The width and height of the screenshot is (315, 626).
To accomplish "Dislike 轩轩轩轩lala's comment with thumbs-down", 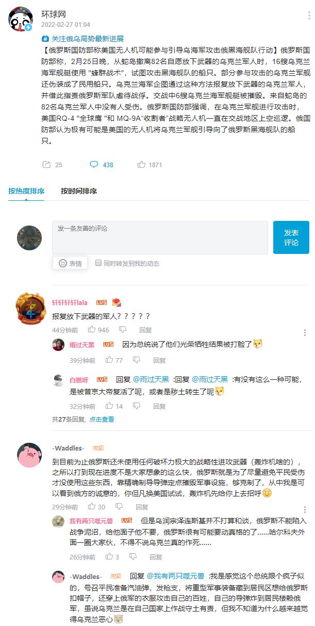I will pos(123,330).
